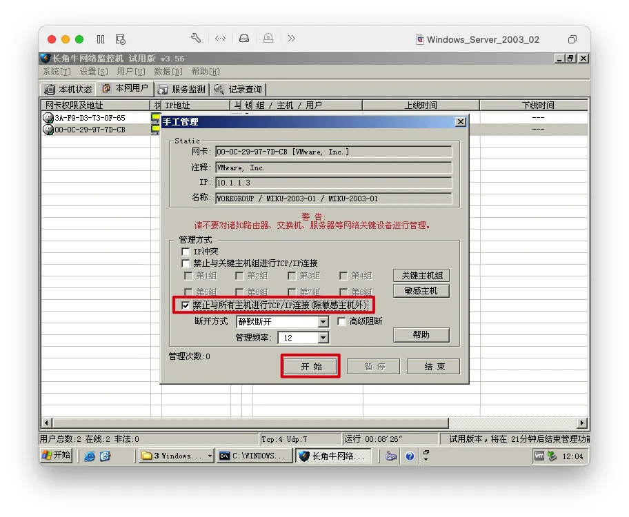
Task: Click the Windows 开始 start button
Action: [56, 455]
